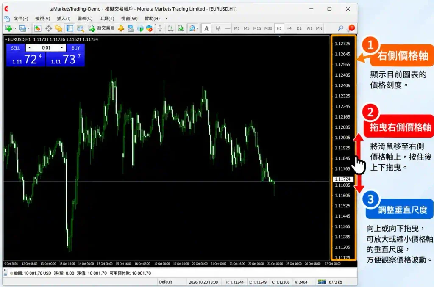Click the red notification alert icon

click(x=351, y=28)
